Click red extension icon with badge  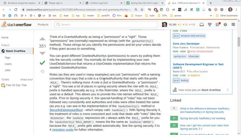click(x=156, y=10)
